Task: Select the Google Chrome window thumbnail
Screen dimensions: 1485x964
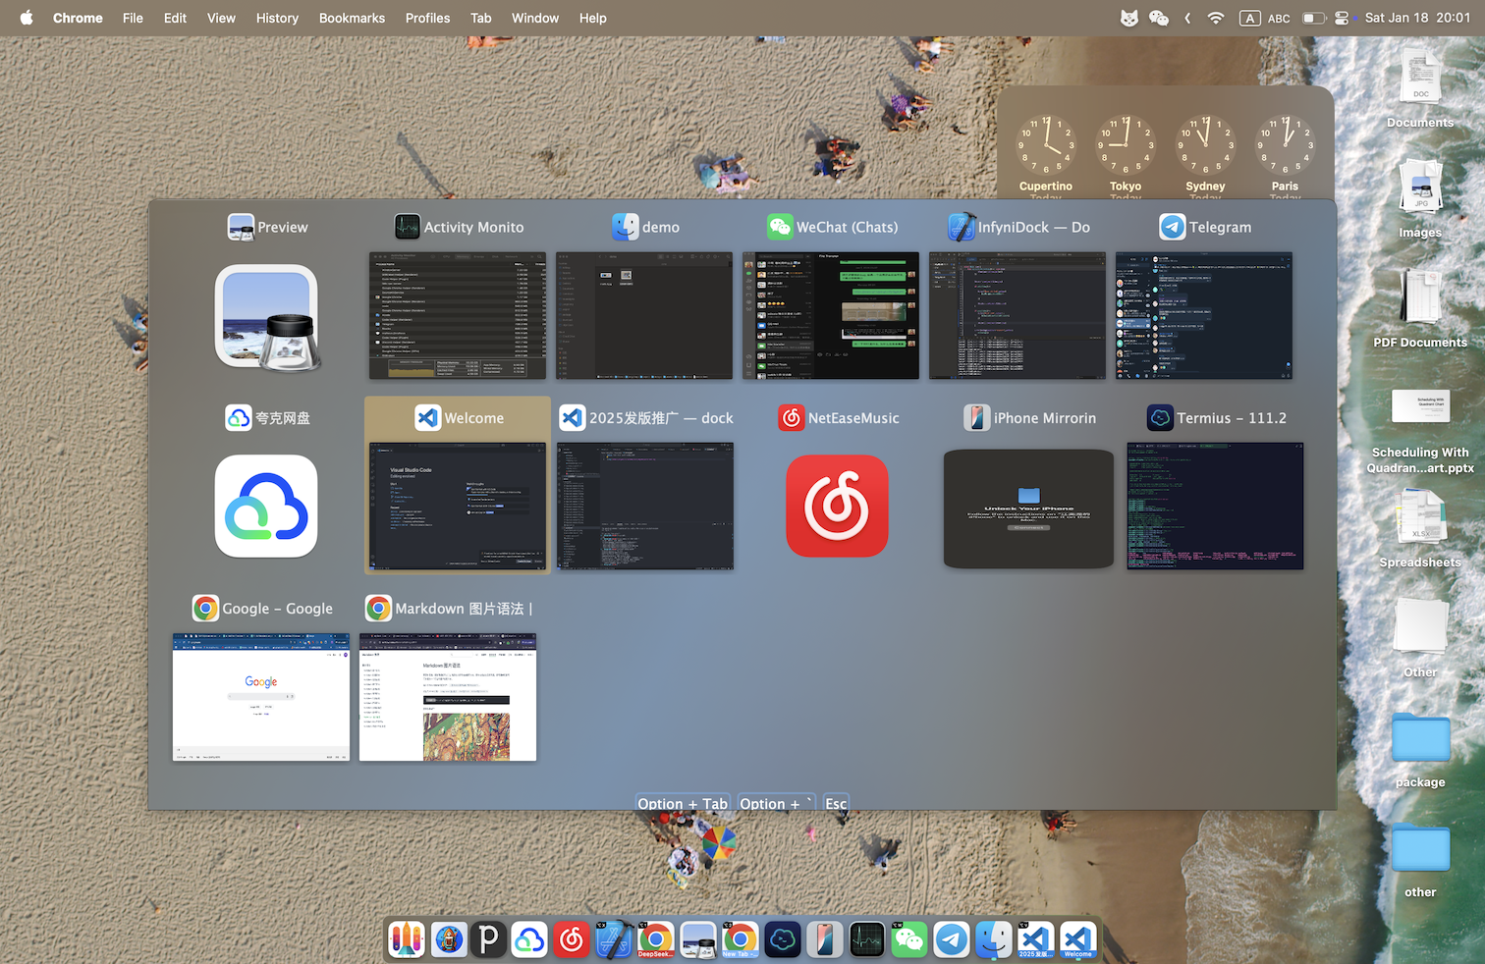Action: (x=261, y=697)
